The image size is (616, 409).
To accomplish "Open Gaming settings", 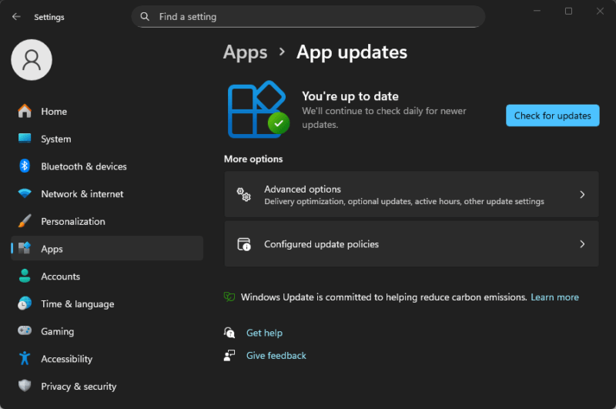I will click(107, 331).
